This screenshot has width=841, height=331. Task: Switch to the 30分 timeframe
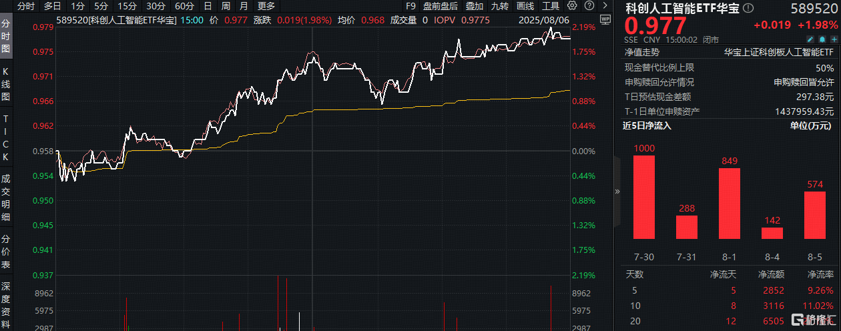click(x=156, y=6)
